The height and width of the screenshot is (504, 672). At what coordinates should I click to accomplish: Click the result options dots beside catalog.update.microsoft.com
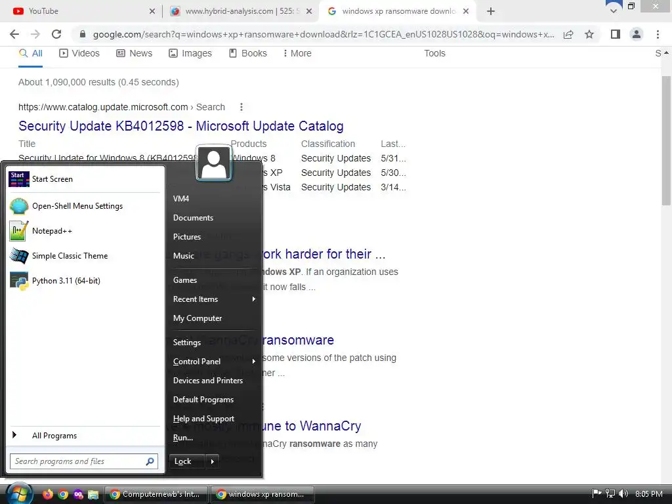241,107
